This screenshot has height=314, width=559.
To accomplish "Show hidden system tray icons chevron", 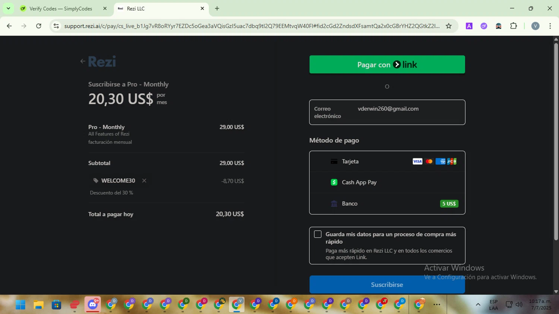I will (x=478, y=305).
